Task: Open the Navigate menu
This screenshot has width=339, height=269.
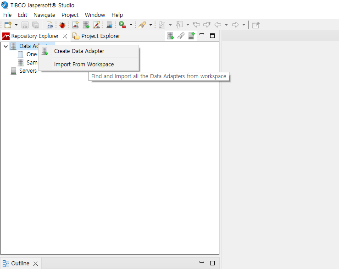Action: pyautogui.click(x=44, y=15)
